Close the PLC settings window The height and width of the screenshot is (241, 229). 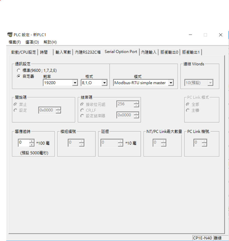pos(220,35)
